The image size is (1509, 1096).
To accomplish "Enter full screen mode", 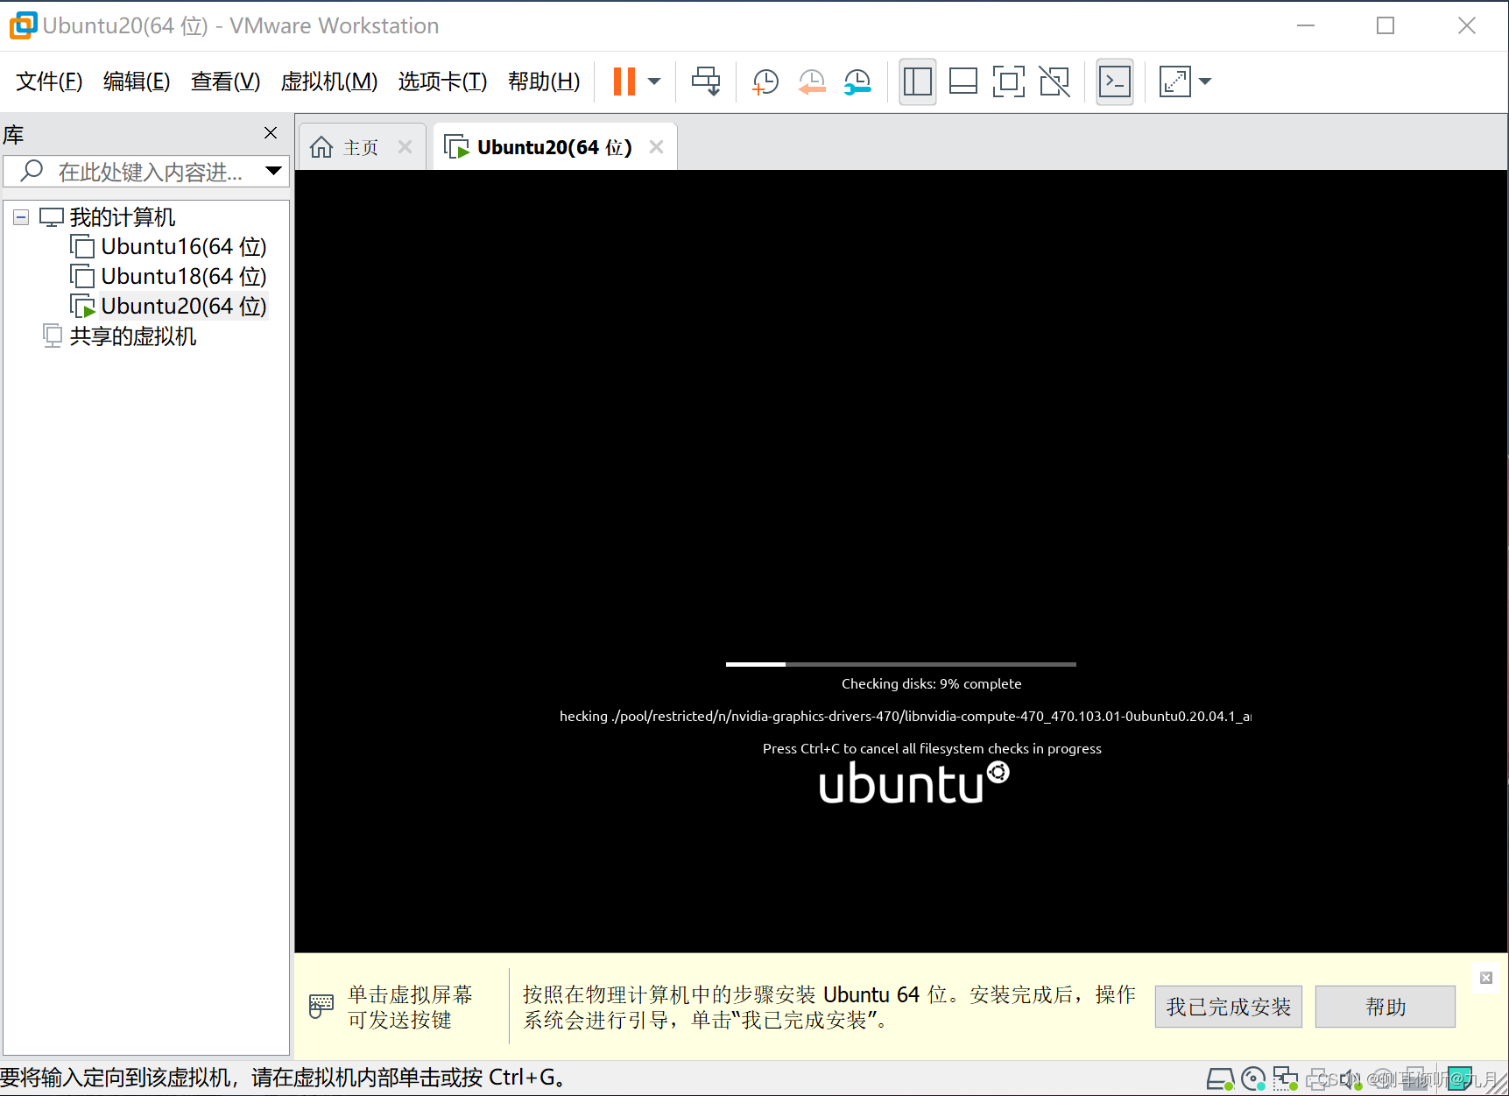I will [x=1009, y=81].
